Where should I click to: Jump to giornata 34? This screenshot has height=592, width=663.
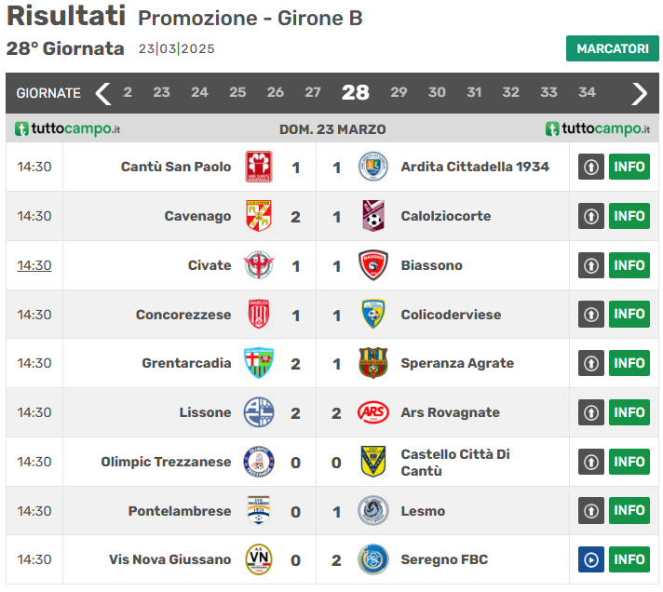pos(587,92)
